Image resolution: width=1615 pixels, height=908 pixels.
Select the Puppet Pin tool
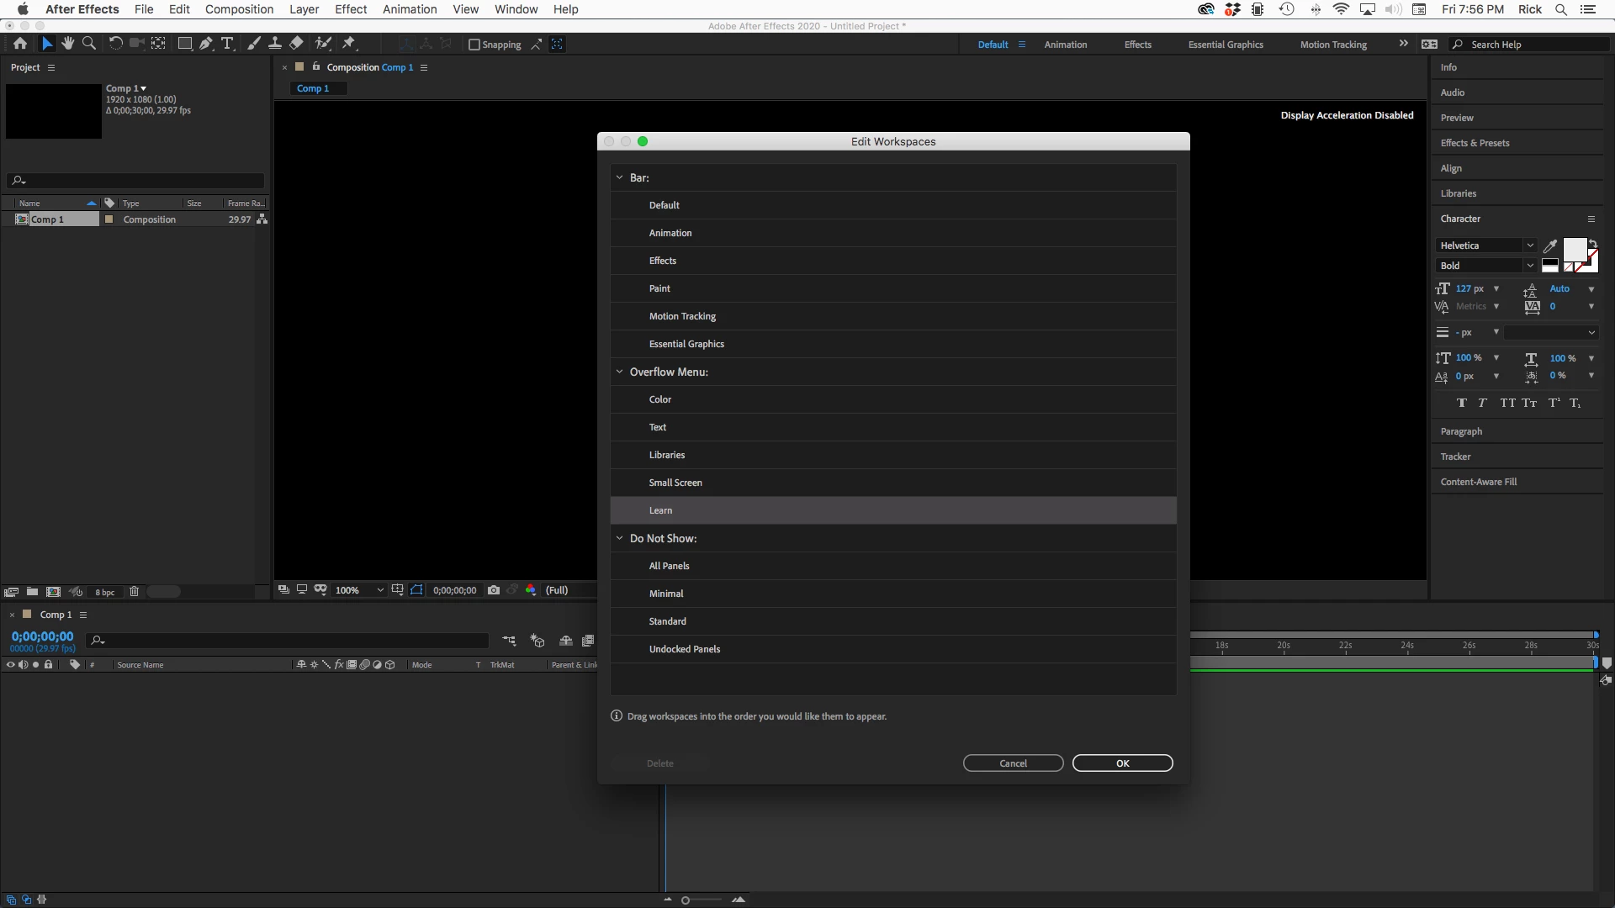349,44
